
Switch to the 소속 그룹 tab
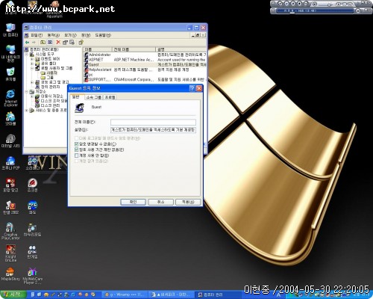[x=93, y=97]
